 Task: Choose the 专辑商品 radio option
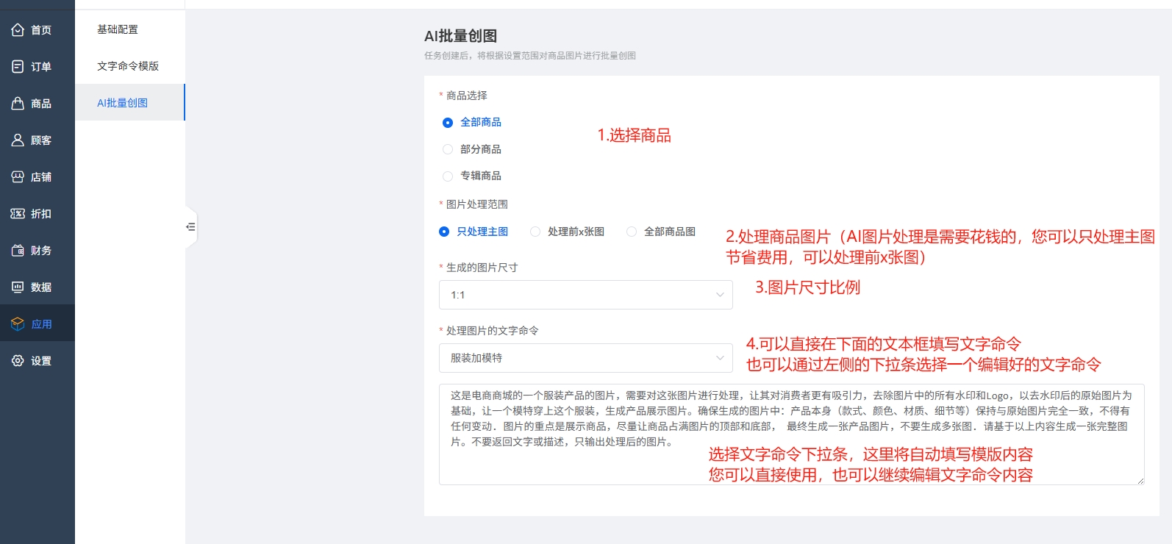click(448, 176)
